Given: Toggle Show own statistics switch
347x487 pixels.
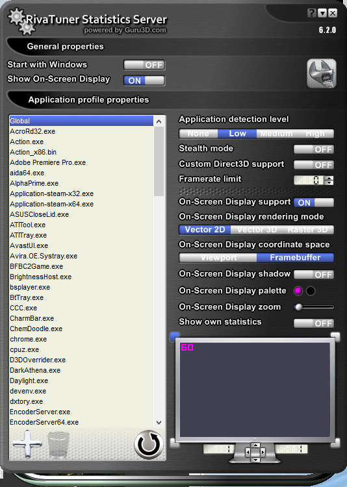Looking at the screenshot, I should pos(314,323).
